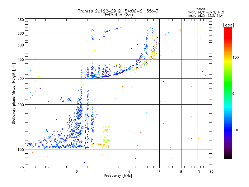This screenshot has height=187, width=249.
Task: Click the 'Frequency [MHz]' axis label
Action: tap(118, 176)
